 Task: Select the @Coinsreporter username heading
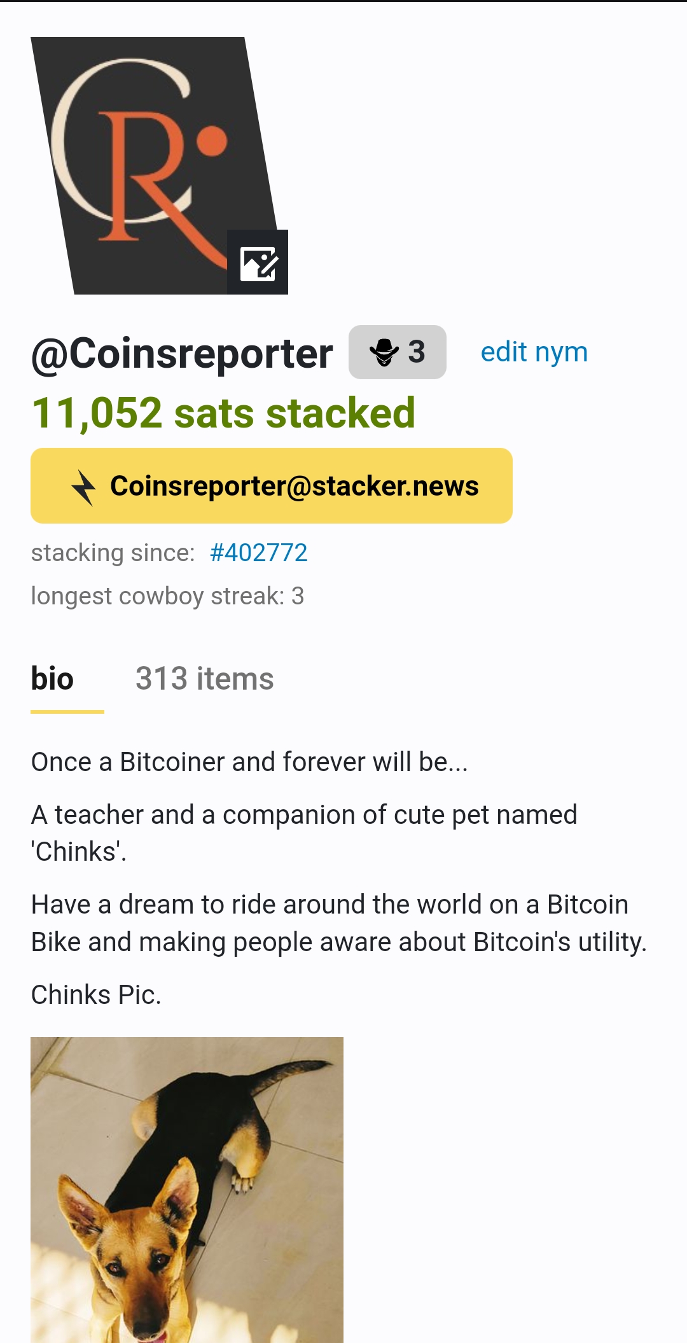tap(182, 353)
